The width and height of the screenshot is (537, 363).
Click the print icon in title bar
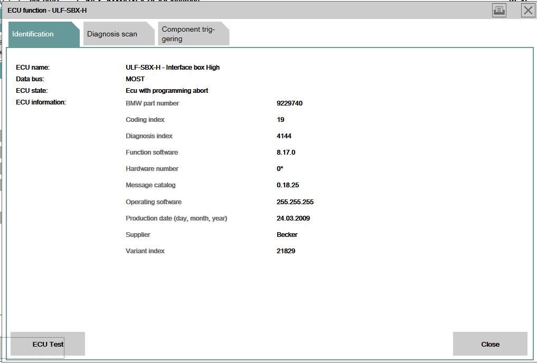pos(499,10)
